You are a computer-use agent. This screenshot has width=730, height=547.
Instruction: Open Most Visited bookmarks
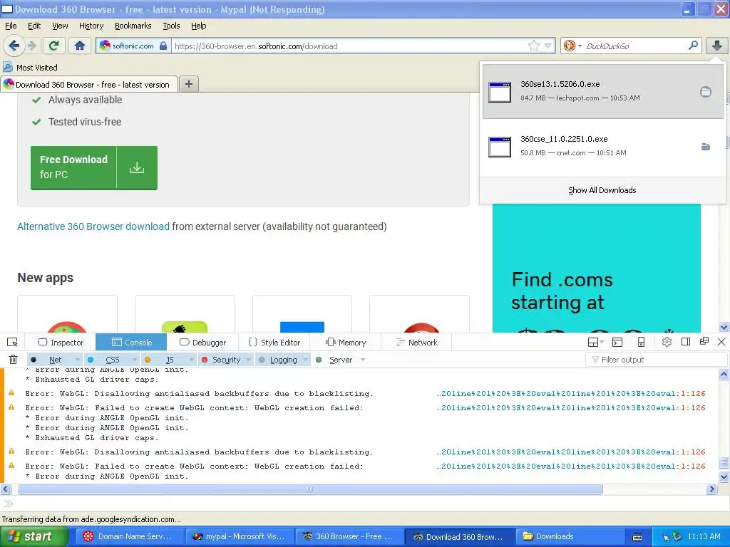31,67
